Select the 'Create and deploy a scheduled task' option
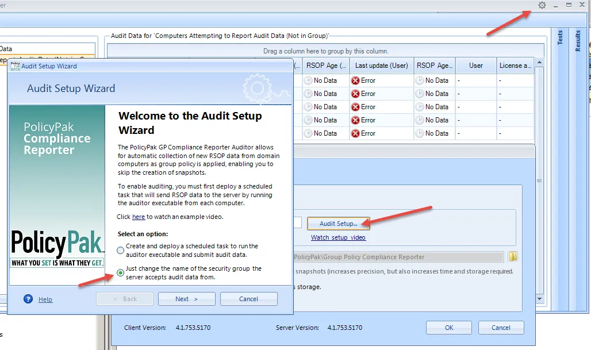The width and height of the screenshot is (591, 350). pyautogui.click(x=120, y=249)
